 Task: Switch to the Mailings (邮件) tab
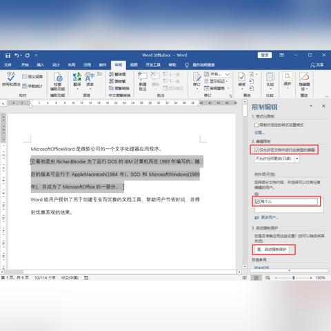(x=103, y=65)
